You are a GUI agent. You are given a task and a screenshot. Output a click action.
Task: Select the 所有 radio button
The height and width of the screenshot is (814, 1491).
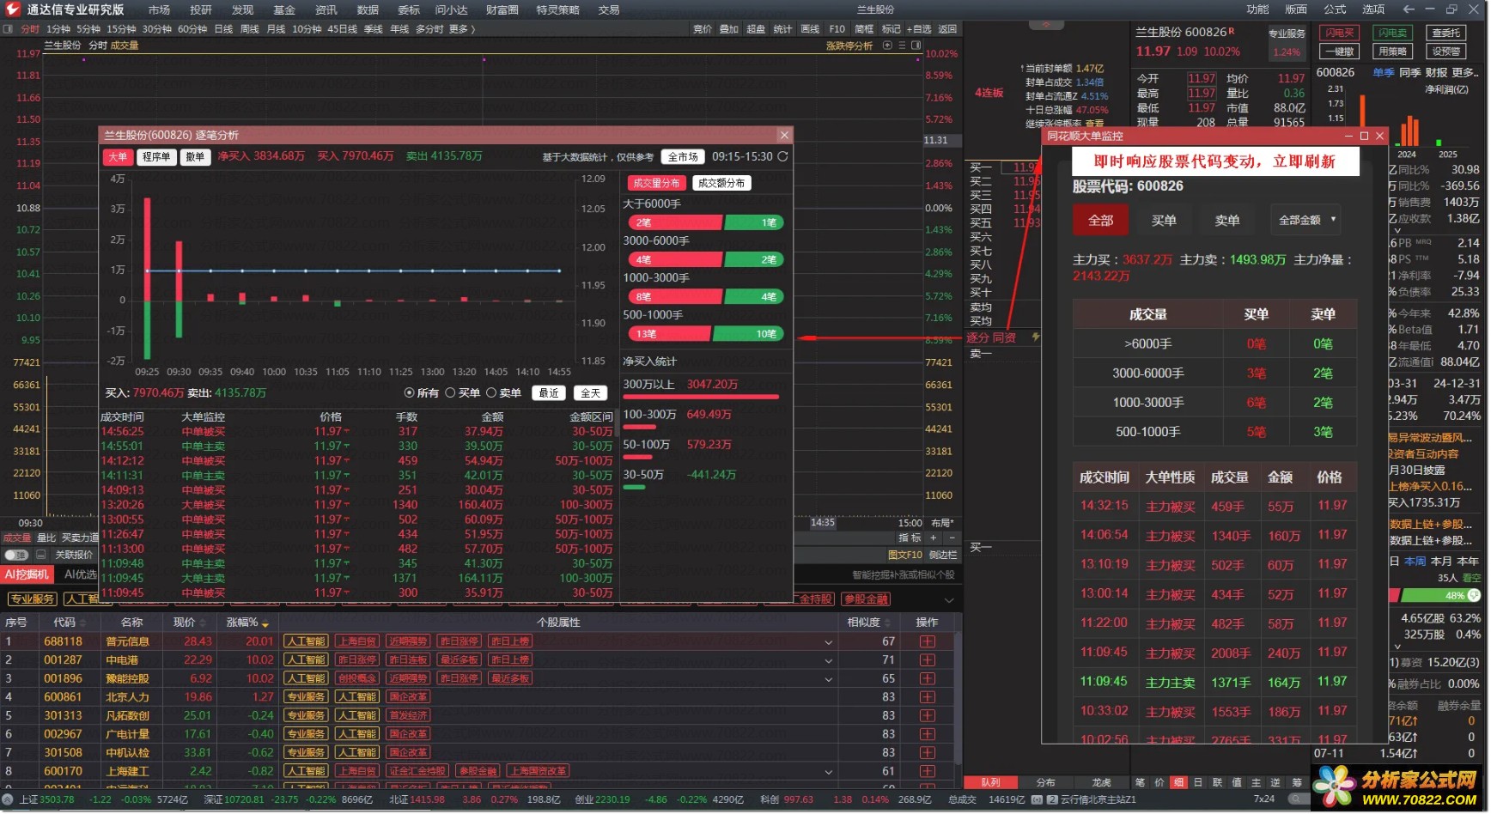[410, 392]
